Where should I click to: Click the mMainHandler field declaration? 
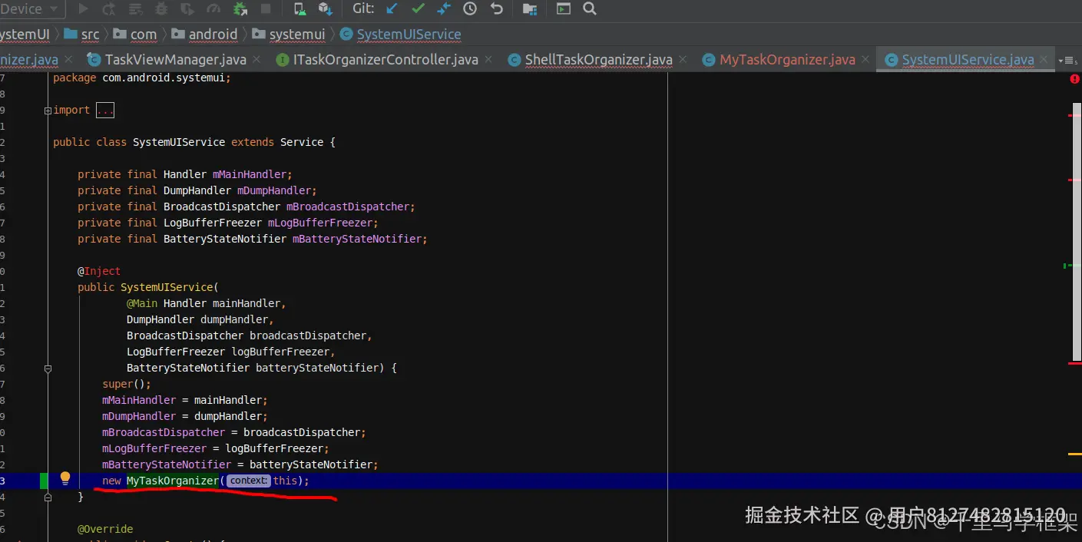pyautogui.click(x=185, y=174)
